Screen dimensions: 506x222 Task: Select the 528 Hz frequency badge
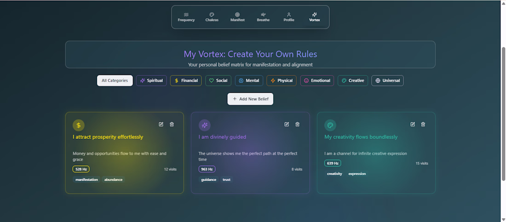coord(81,169)
